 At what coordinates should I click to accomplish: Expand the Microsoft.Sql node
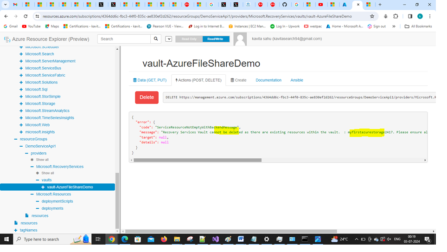click(21, 89)
